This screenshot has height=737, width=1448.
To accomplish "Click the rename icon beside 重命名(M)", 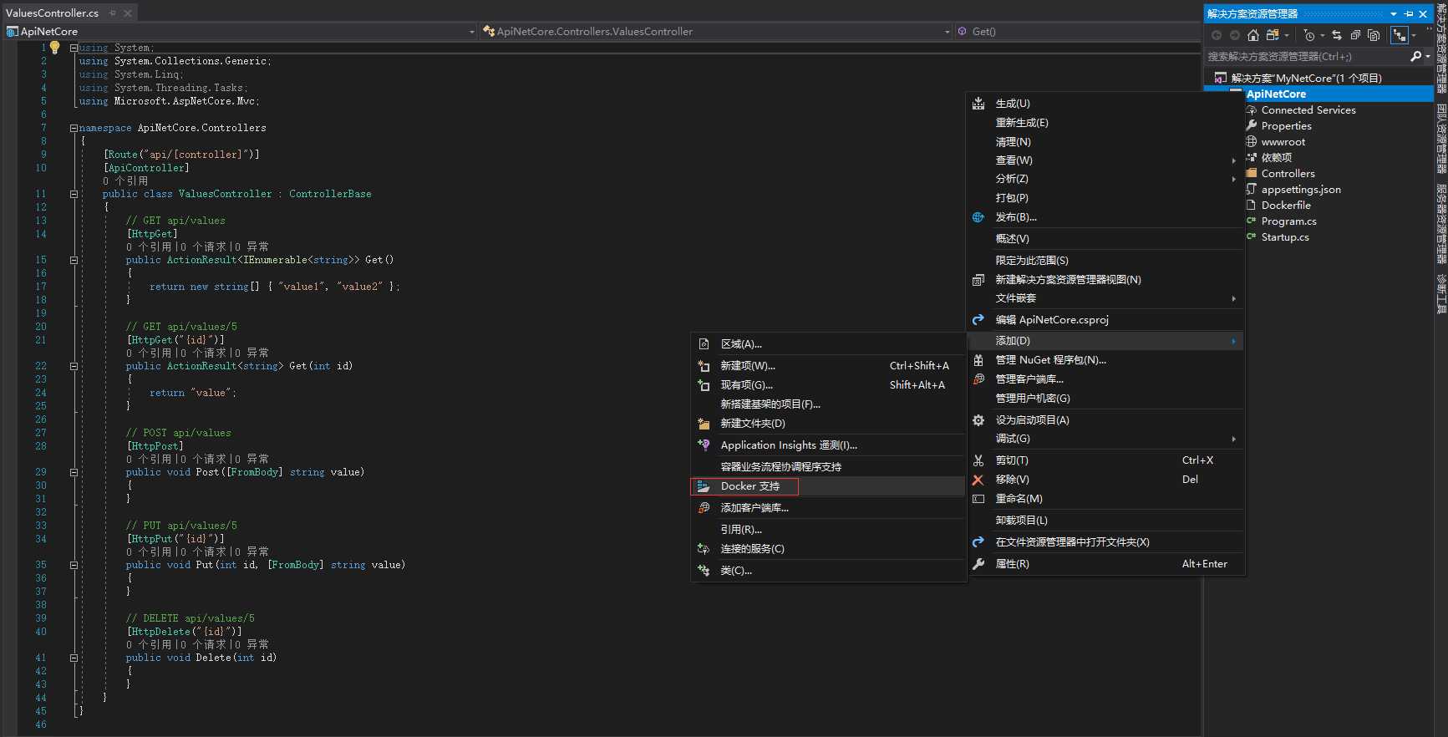I will click(978, 499).
